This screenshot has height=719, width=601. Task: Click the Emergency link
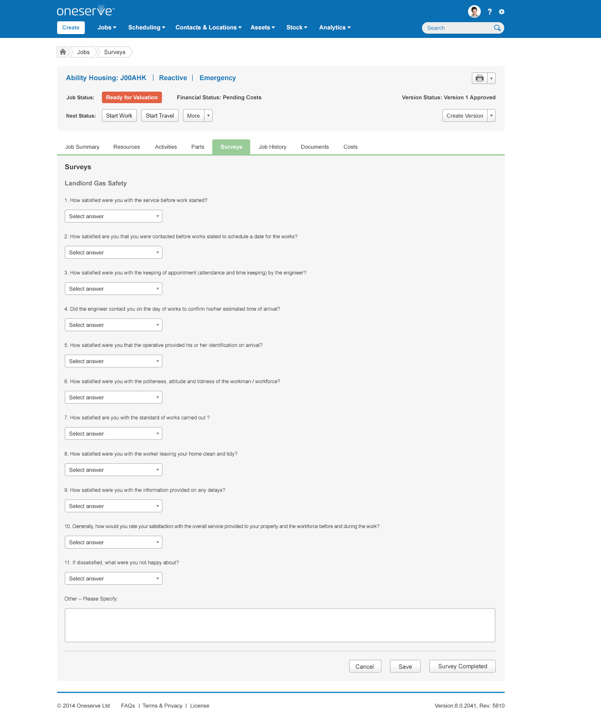click(217, 78)
